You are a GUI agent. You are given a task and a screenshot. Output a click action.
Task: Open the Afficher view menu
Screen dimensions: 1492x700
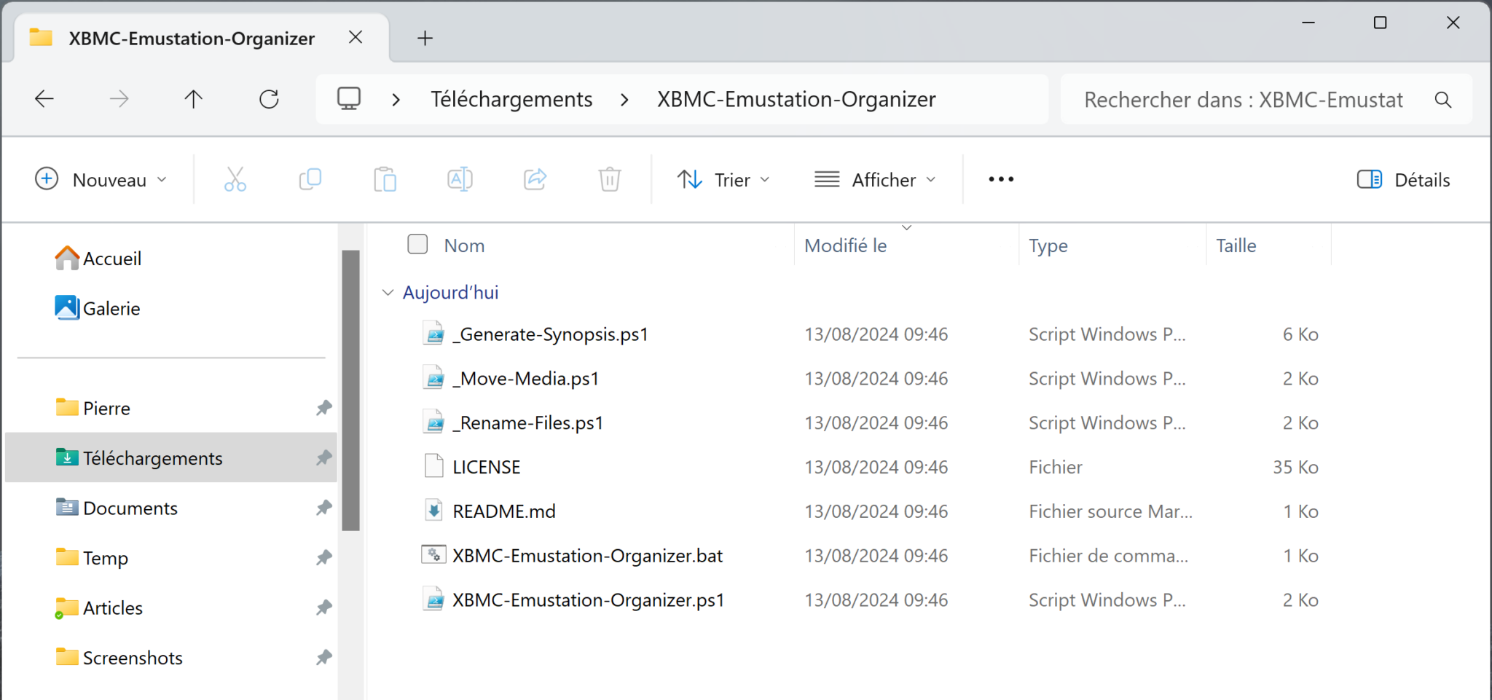(875, 180)
